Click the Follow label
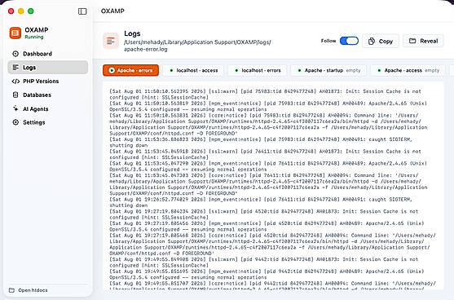This screenshot has width=454, height=300. click(328, 41)
